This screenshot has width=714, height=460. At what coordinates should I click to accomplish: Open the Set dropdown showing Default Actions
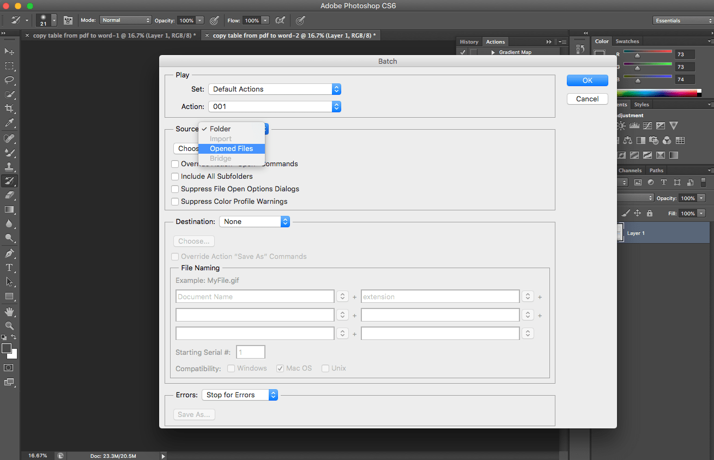[x=275, y=89]
